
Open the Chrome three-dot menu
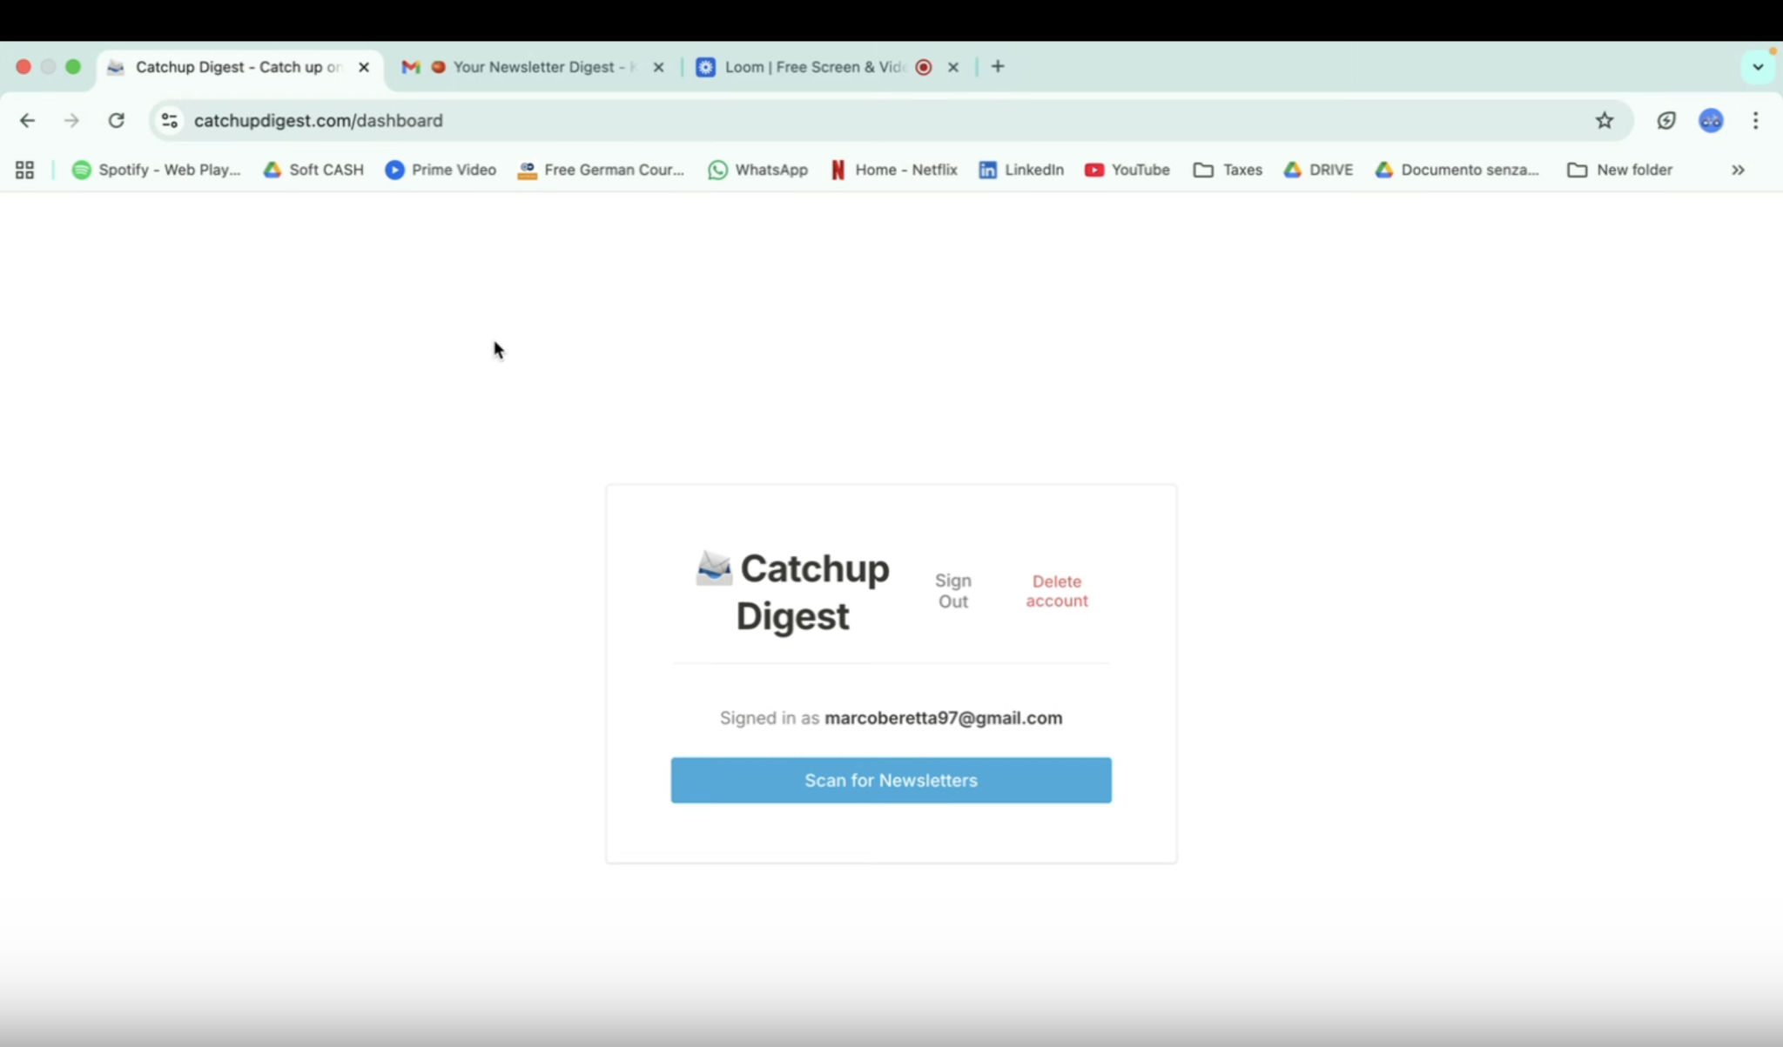pos(1755,120)
